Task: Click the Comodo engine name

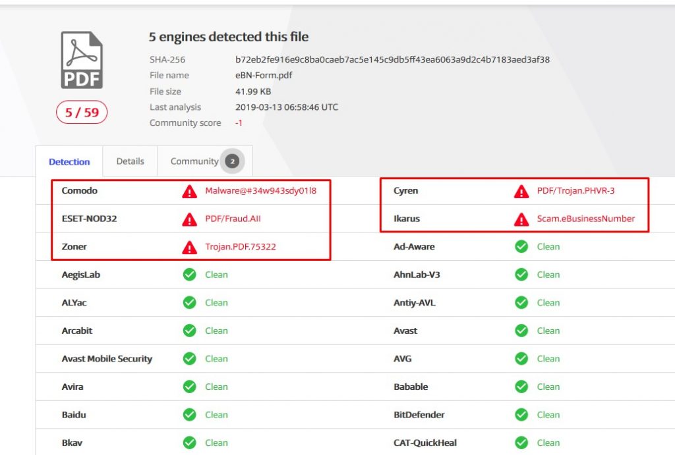Action: [79, 190]
